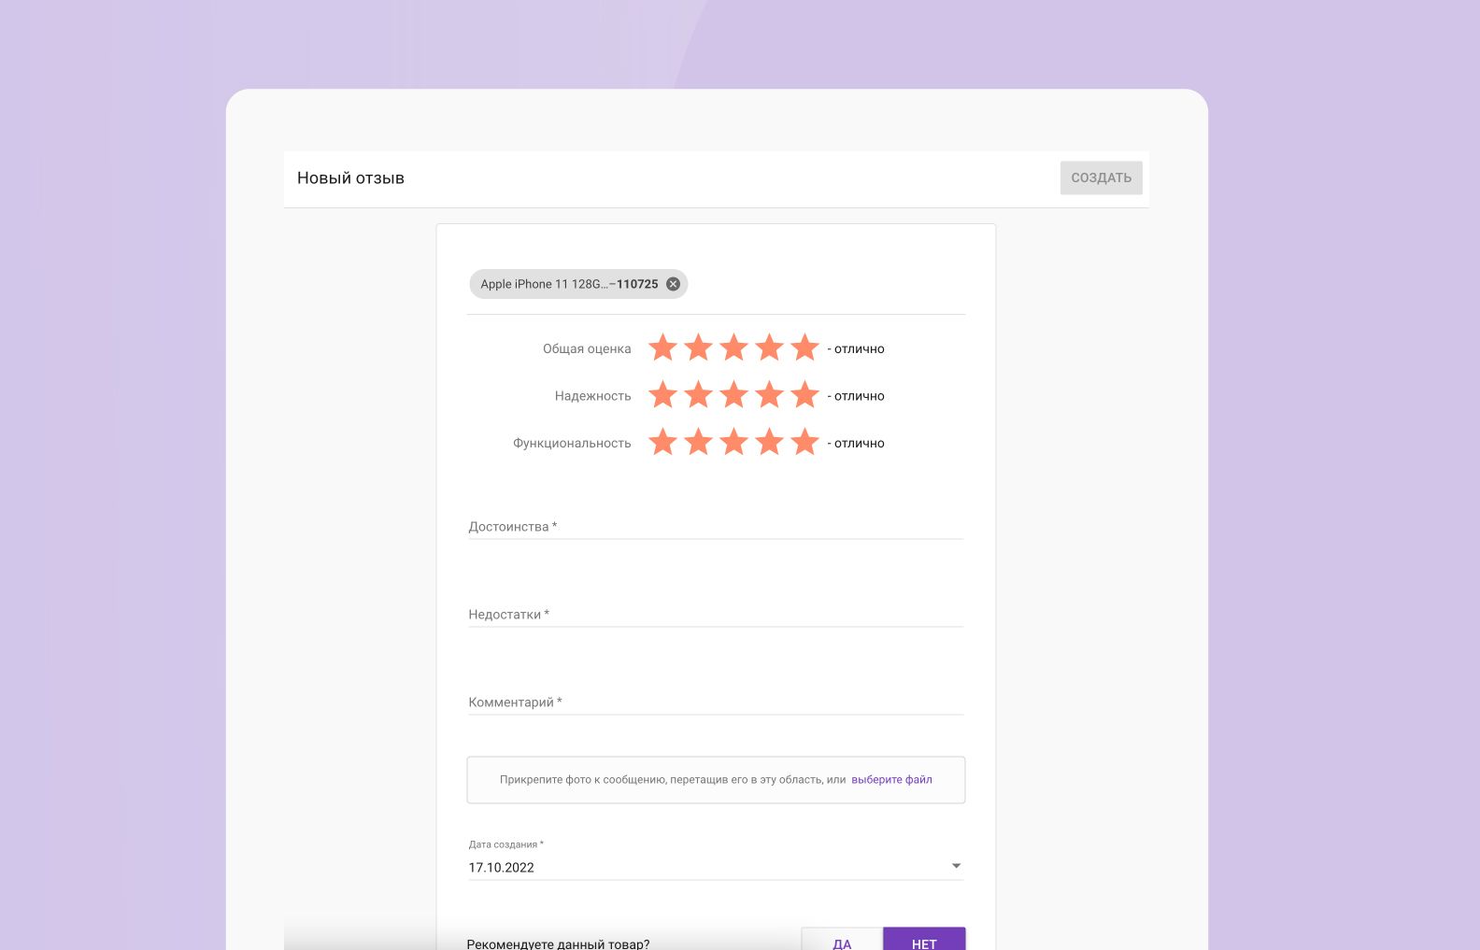Set overall rating (Общая оценка) to one star
1480x950 pixels.
pyautogui.click(x=662, y=347)
